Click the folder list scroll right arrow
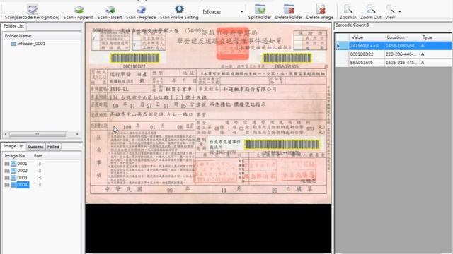The height and width of the screenshot is (254, 453). click(x=77, y=134)
